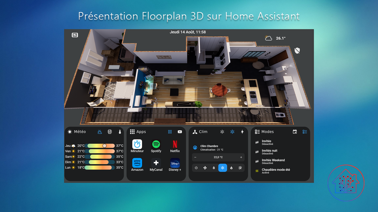This screenshot has height=212, width=378.
Task: Set Clim to fan-only mode
Action: pyautogui.click(x=205, y=168)
